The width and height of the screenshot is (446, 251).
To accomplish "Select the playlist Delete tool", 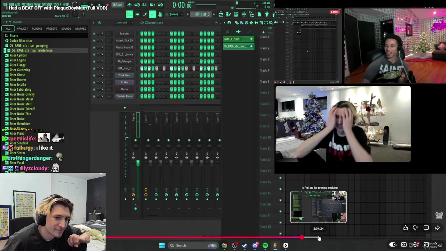I will point(247,23).
